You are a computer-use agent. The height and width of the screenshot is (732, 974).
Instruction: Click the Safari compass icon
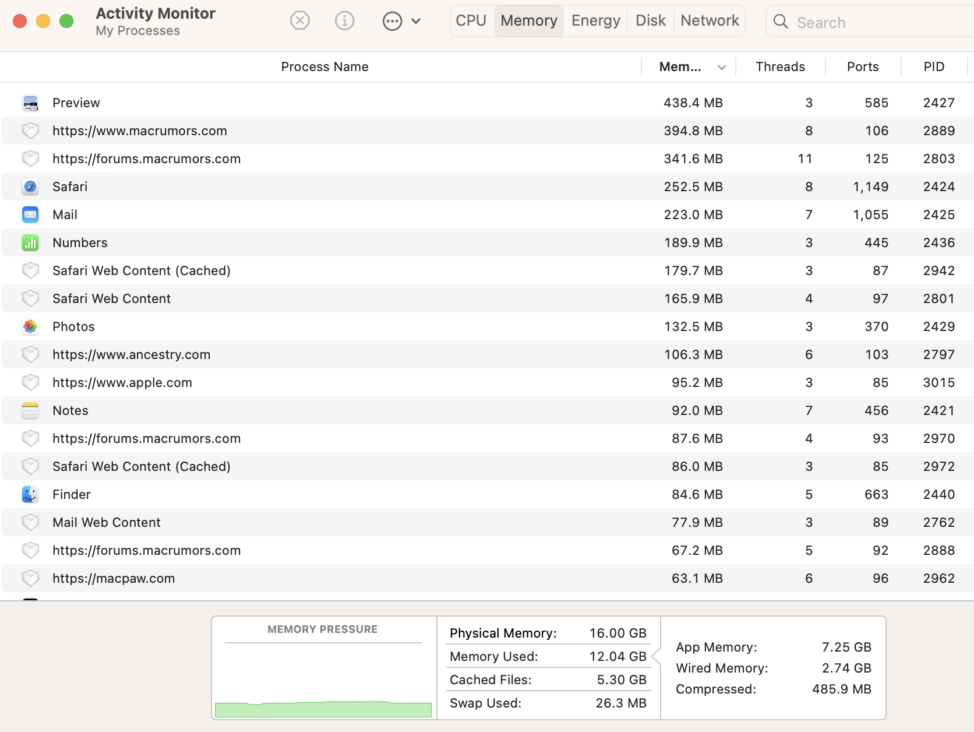coord(30,186)
